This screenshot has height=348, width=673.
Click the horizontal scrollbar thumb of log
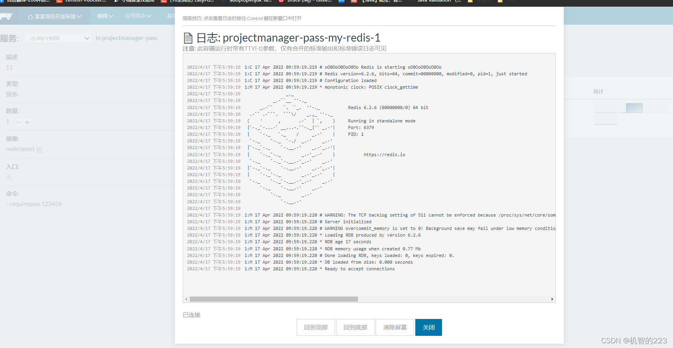274,299
